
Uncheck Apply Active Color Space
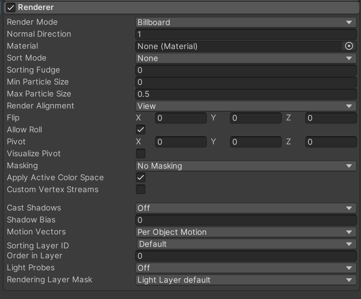[x=140, y=177]
